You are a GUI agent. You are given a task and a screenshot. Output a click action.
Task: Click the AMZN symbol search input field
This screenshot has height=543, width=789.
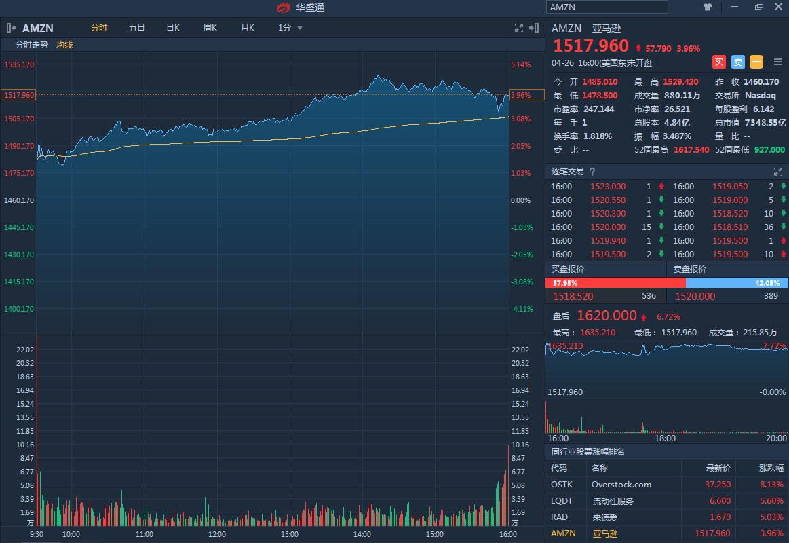click(606, 7)
